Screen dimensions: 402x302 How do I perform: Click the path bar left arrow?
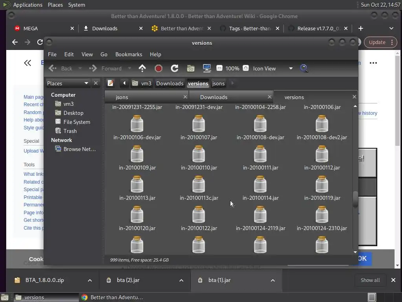(124, 83)
